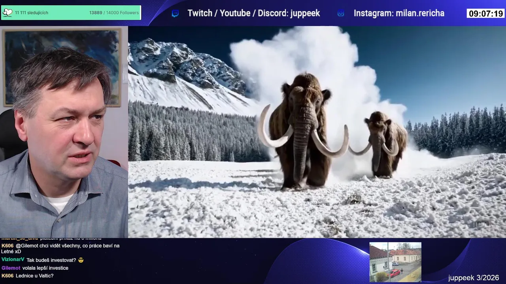Click the 'Twitch / Youtube / Discord: juppeek' text
Screen dimensions: 506x284
(x=254, y=13)
